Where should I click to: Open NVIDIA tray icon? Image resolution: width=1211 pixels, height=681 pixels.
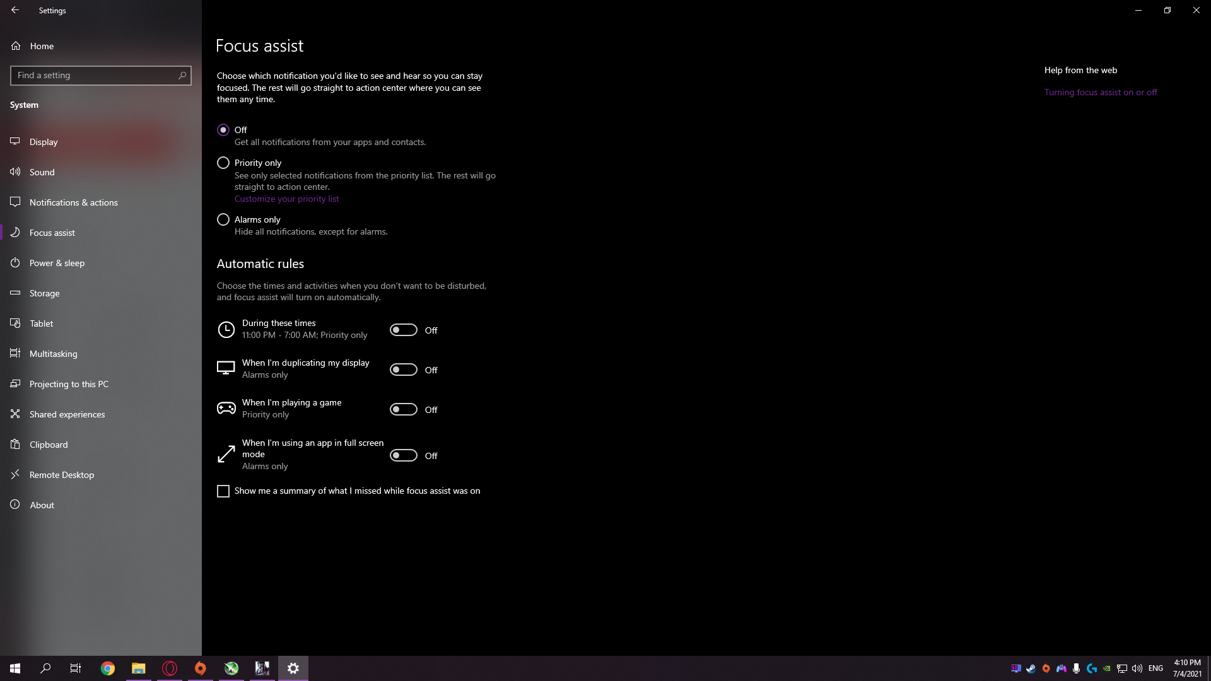(x=1107, y=668)
